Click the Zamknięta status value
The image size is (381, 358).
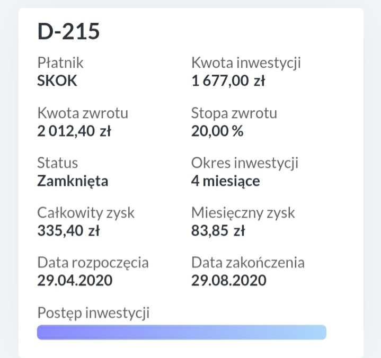point(73,181)
